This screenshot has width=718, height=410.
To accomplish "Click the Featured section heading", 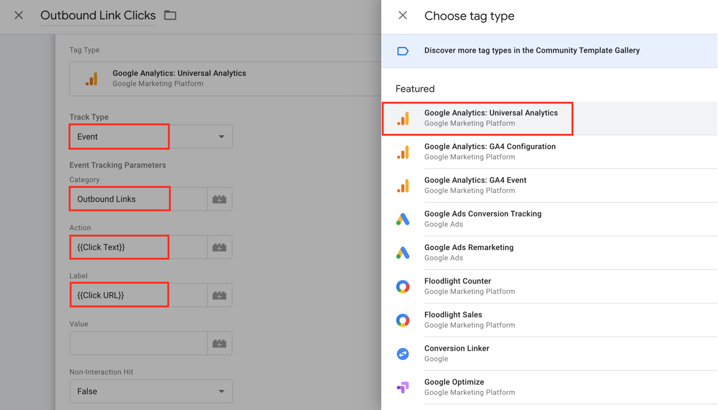I will pos(415,89).
